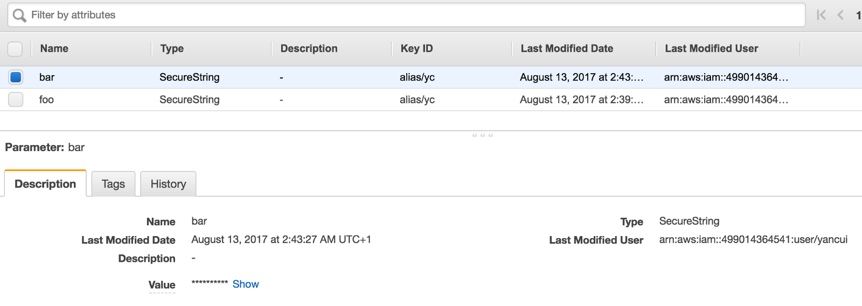Sort by Last Modified User column
This screenshot has height=306, width=862.
pos(711,48)
